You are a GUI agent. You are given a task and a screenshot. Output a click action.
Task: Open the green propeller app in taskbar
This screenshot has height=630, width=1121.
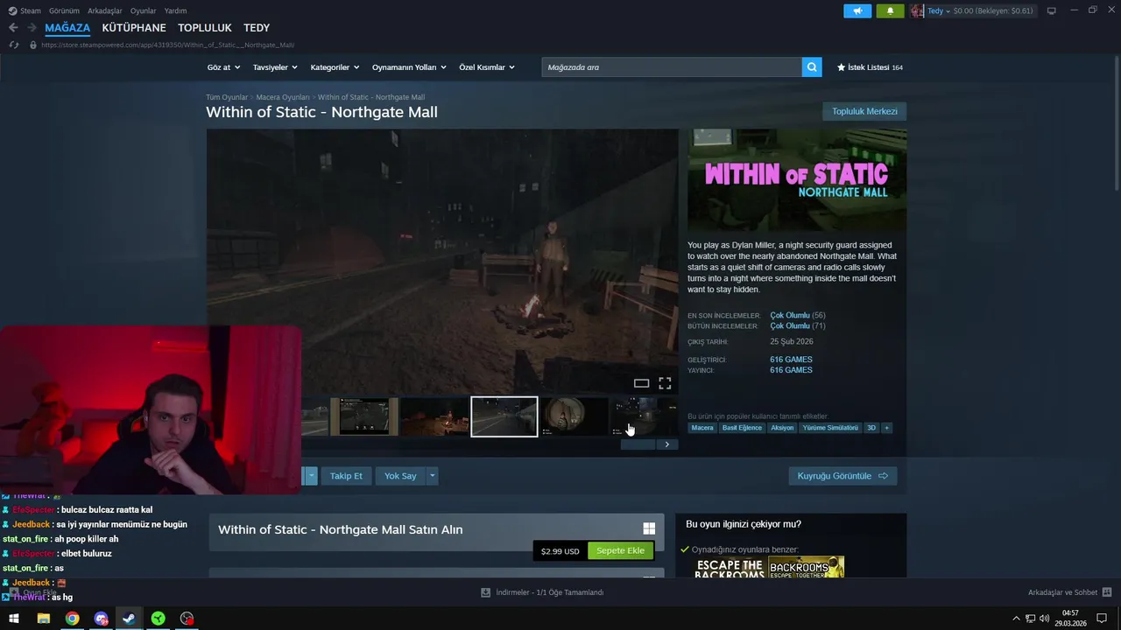(x=158, y=619)
